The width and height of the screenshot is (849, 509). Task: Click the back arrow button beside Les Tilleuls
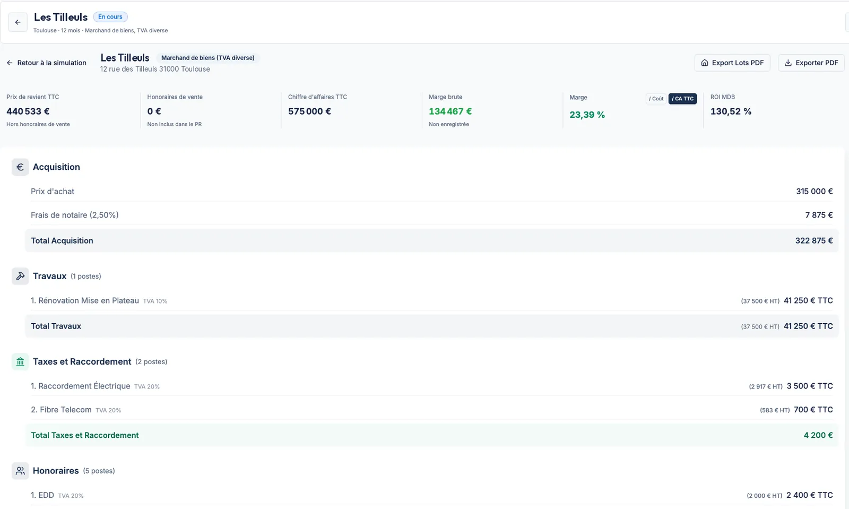pyautogui.click(x=18, y=22)
